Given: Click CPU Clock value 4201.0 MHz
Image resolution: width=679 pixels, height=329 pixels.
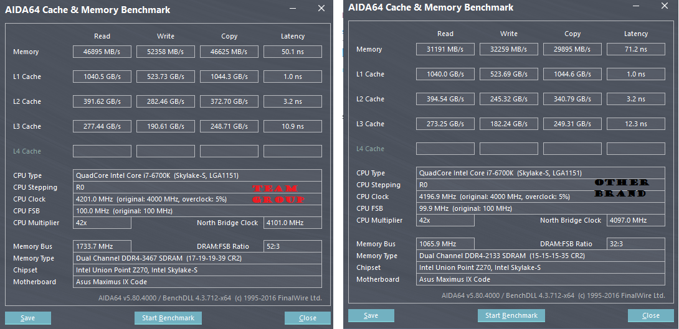Looking at the screenshot, I should point(197,199).
